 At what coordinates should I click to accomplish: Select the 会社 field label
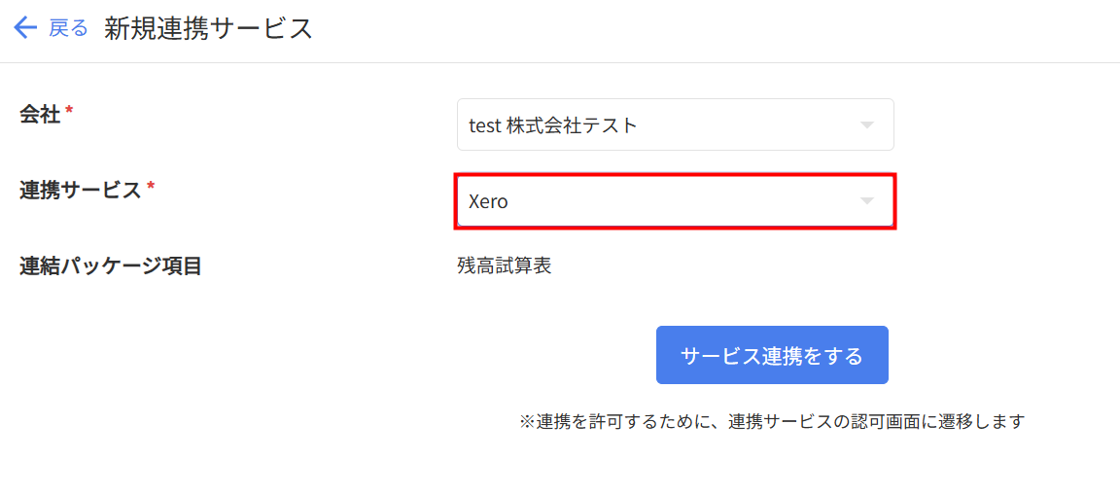pyautogui.click(x=39, y=115)
